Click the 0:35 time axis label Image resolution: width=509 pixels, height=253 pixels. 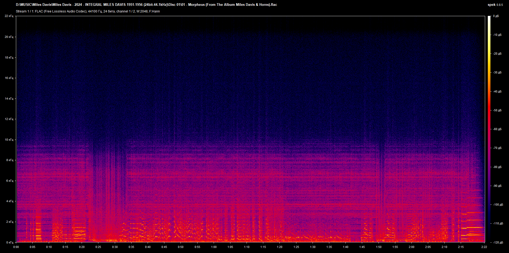(131, 247)
